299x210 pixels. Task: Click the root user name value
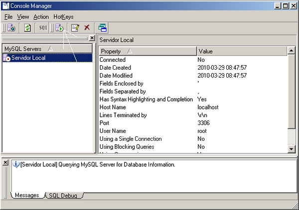(202, 131)
